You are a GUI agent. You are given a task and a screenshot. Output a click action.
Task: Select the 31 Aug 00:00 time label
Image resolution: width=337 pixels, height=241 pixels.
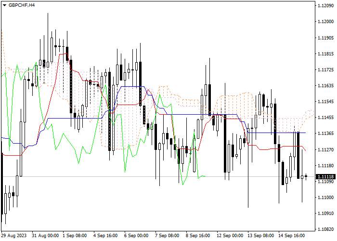pyautogui.click(x=45, y=236)
